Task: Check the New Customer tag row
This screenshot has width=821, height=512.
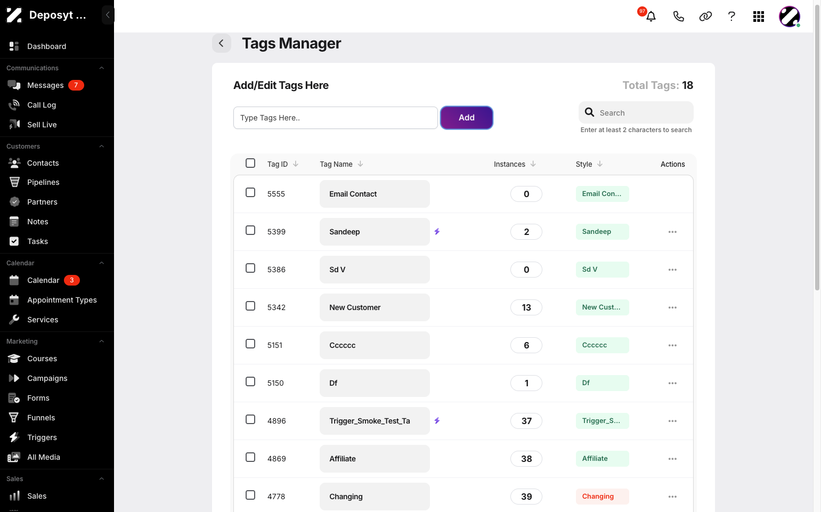Action: [250, 306]
